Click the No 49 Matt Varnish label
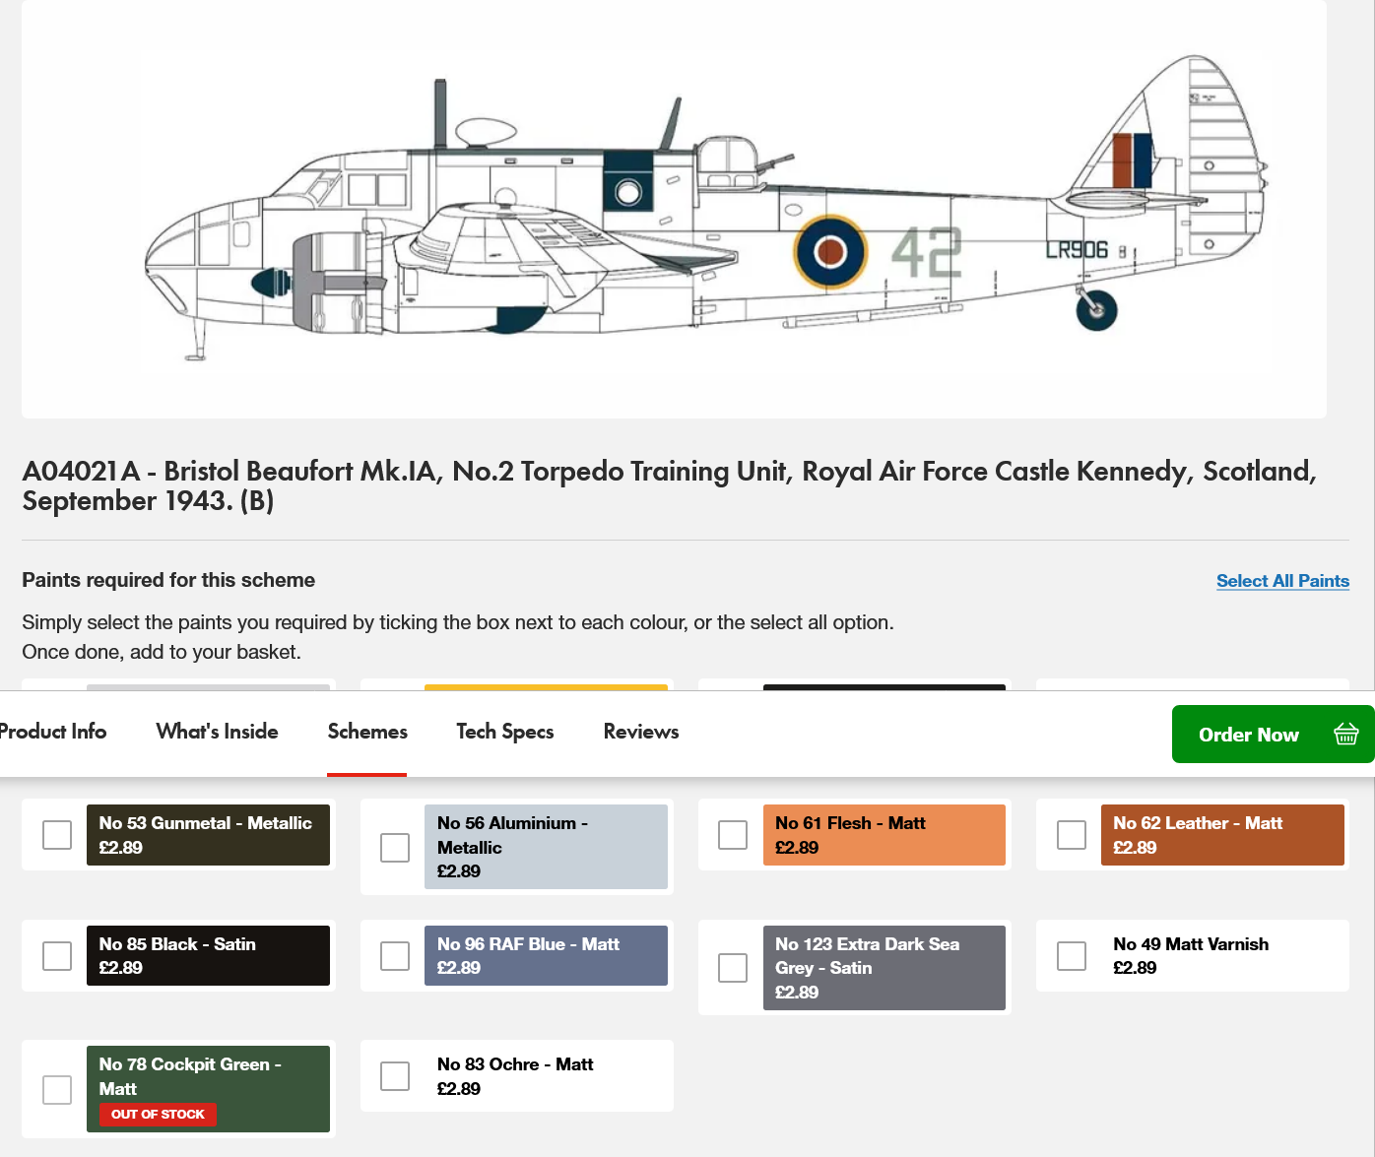1375x1157 pixels. coord(1191,944)
